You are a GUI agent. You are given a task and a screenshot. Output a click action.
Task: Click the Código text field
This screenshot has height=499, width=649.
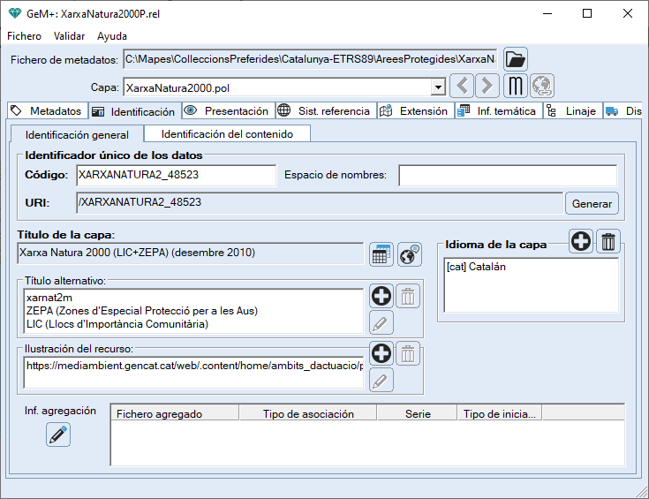[176, 175]
